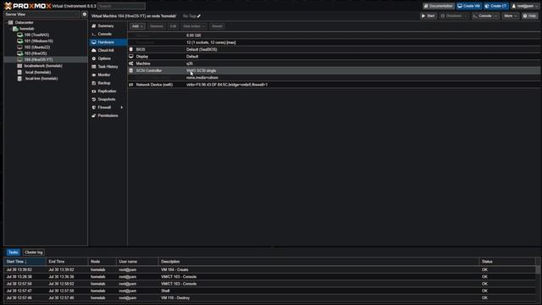
Task: Open the Add hardware dropdown
Action: (x=137, y=26)
